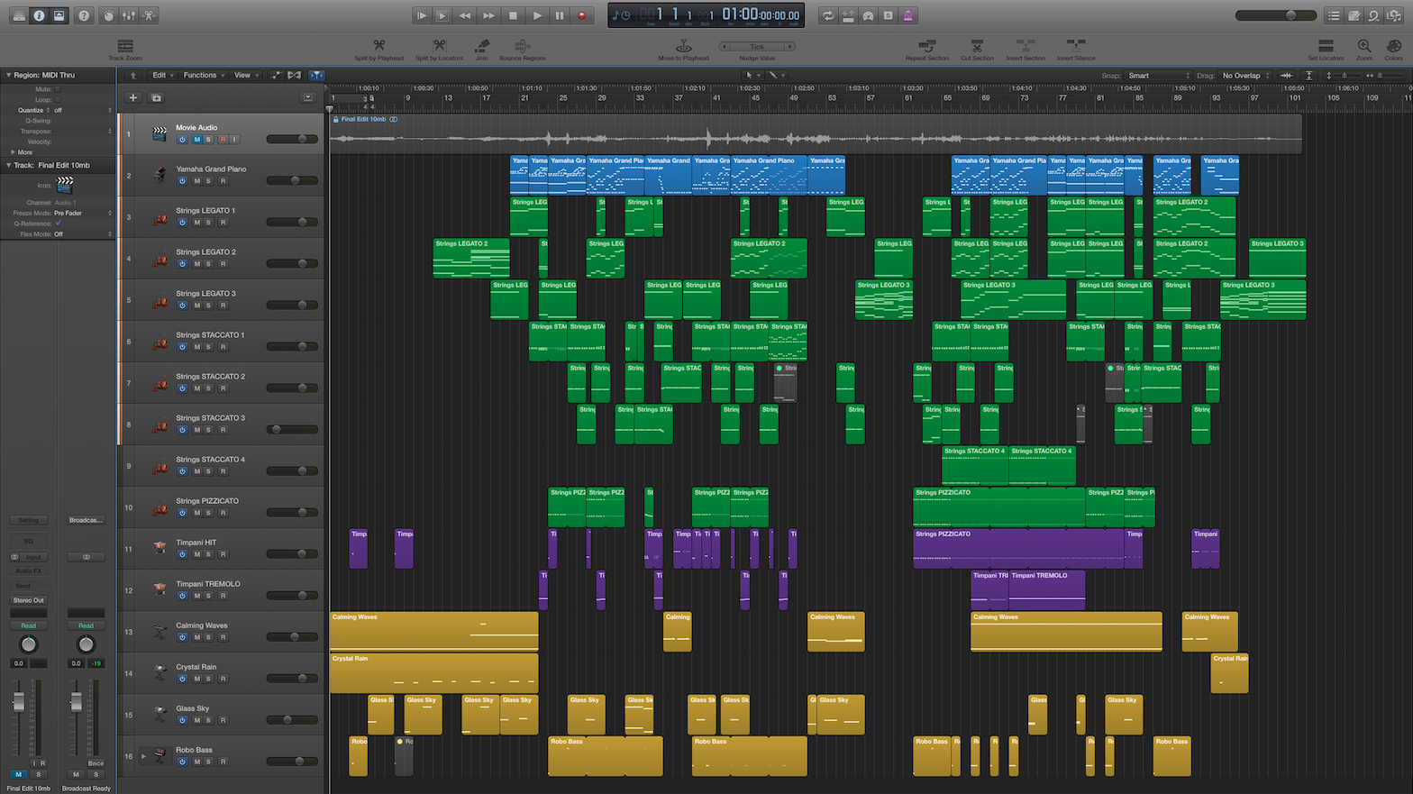This screenshot has width=1413, height=794.
Task: Click the Zoom magnifier toolbar icon
Action: (x=1364, y=45)
